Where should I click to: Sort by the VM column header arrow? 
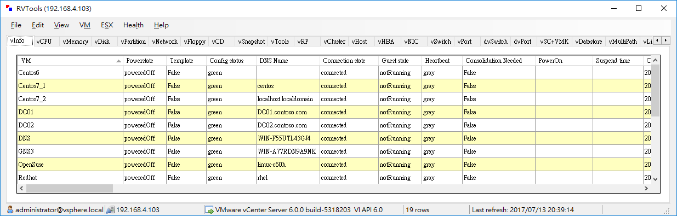pos(118,61)
